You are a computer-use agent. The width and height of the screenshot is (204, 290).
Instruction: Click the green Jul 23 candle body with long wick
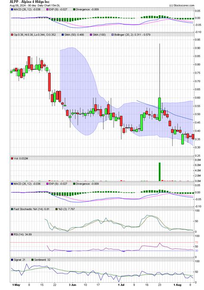[160, 109]
